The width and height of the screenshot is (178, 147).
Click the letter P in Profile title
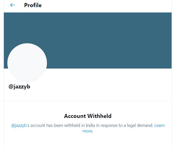(26, 5)
